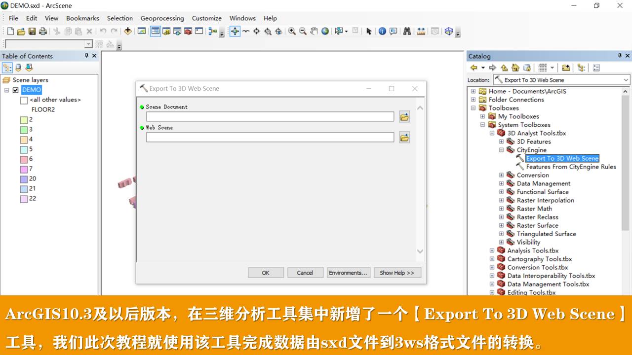Expand the Folder Connections node
632x355 pixels.
click(473, 100)
